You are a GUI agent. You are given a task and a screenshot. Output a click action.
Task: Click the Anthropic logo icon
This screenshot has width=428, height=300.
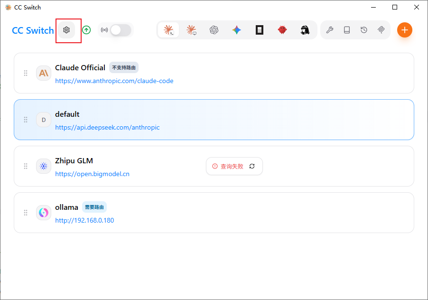44,73
